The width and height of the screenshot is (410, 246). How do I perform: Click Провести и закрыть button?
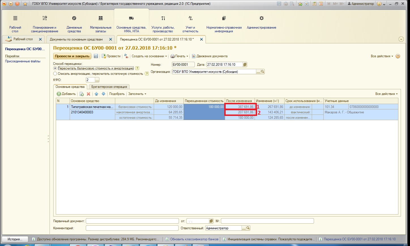click(x=72, y=56)
